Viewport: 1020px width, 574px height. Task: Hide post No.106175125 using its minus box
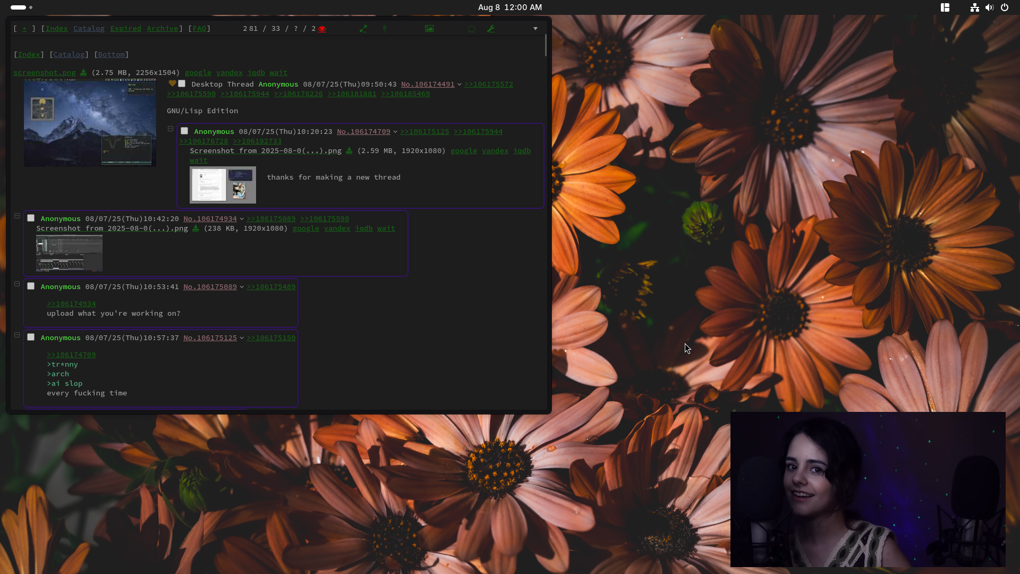17,335
